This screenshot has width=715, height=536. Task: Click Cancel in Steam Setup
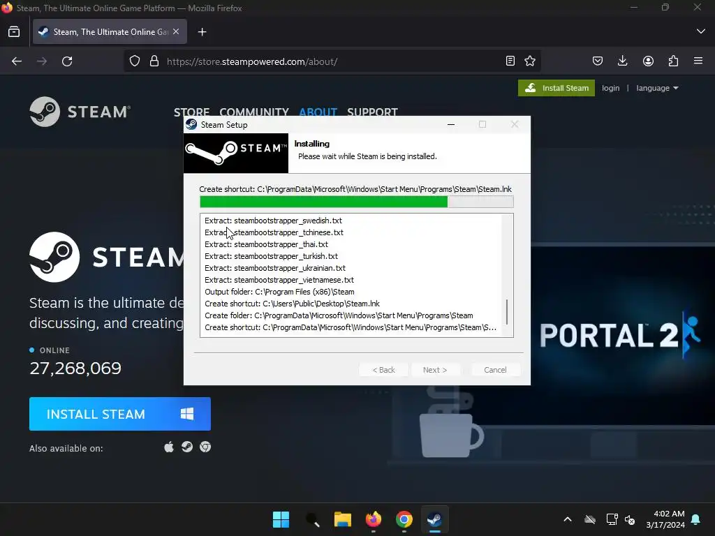495,370
